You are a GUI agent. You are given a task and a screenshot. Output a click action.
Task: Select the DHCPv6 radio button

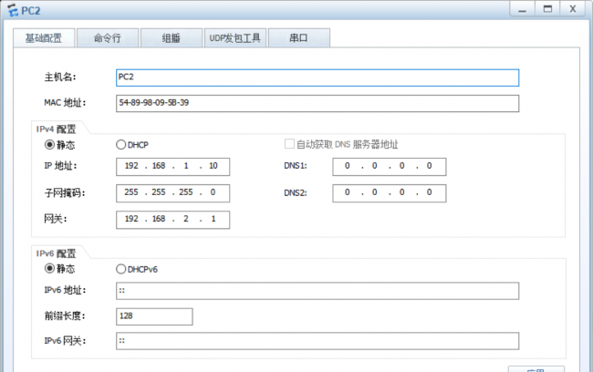point(121,269)
